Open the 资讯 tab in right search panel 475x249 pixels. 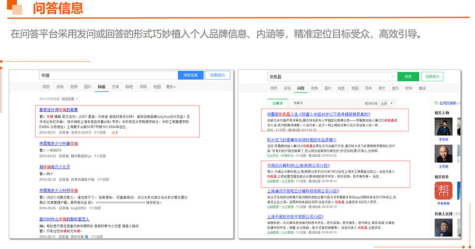(x=287, y=88)
